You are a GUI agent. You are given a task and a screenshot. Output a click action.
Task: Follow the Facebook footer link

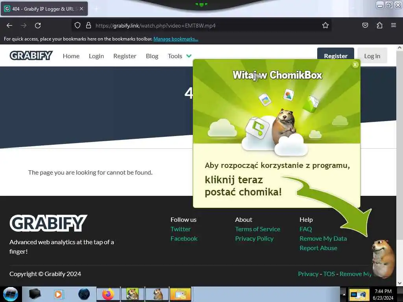pyautogui.click(x=184, y=239)
